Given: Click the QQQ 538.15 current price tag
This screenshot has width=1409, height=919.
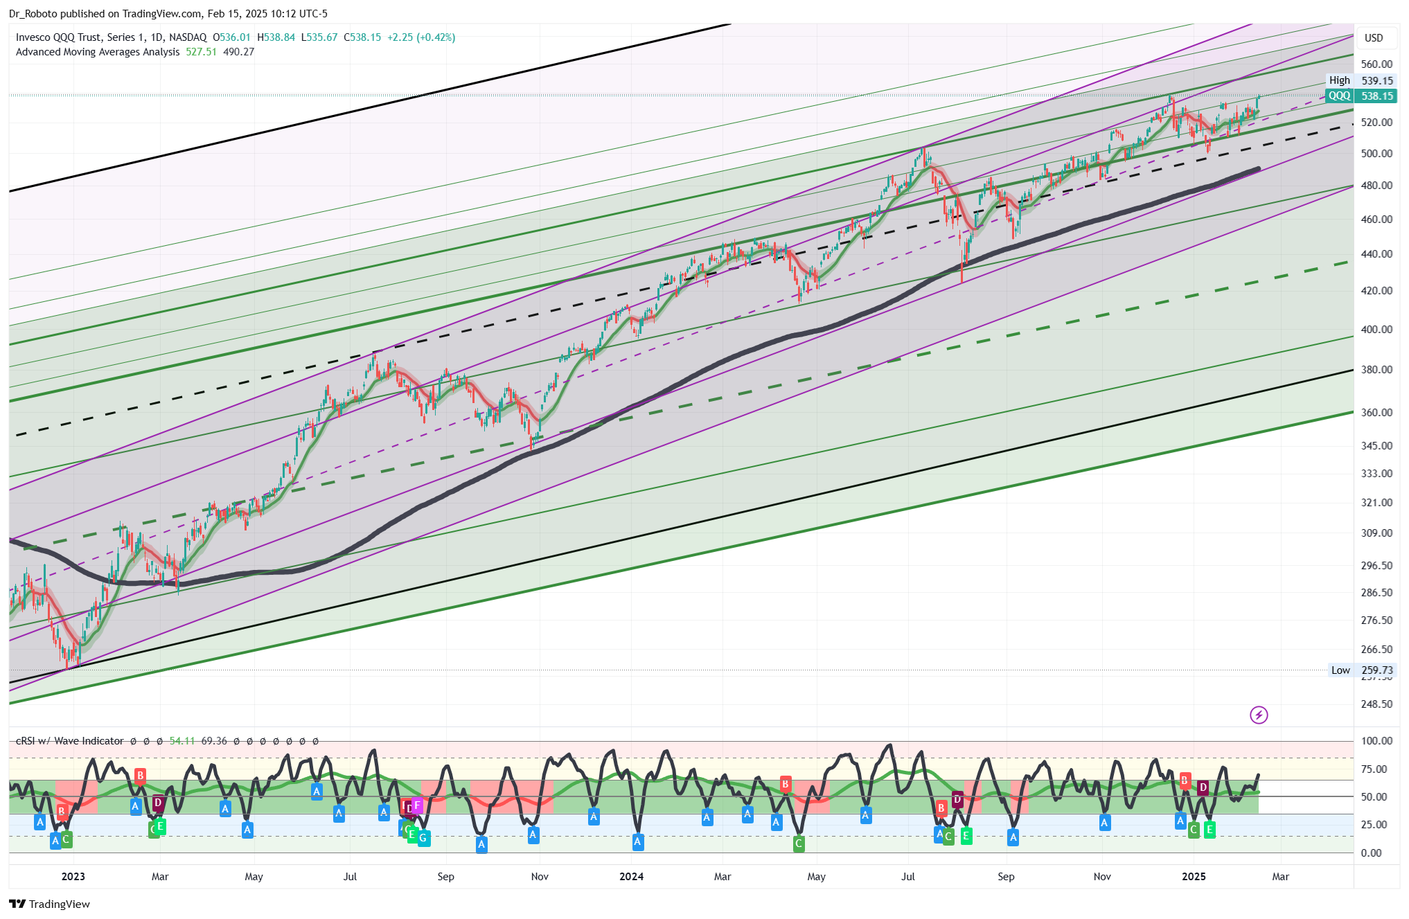Looking at the screenshot, I should point(1362,96).
